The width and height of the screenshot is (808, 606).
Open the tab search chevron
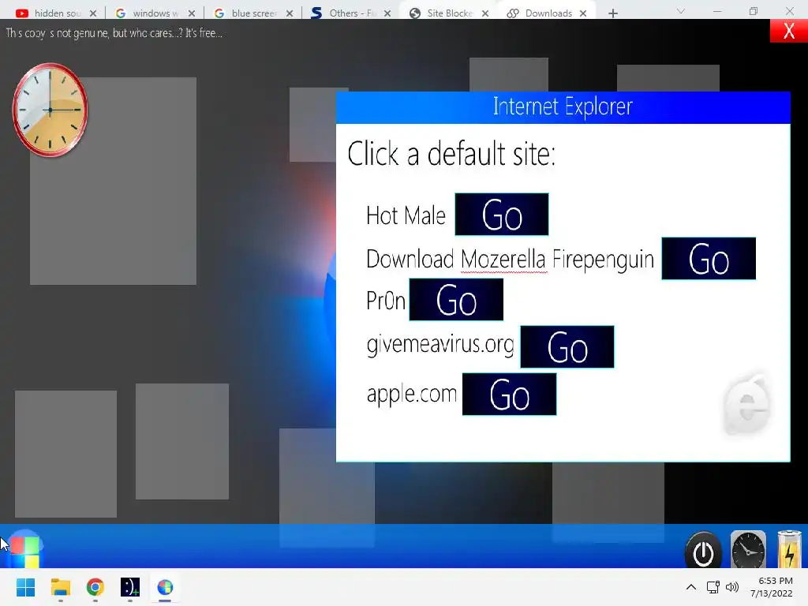[x=681, y=11]
